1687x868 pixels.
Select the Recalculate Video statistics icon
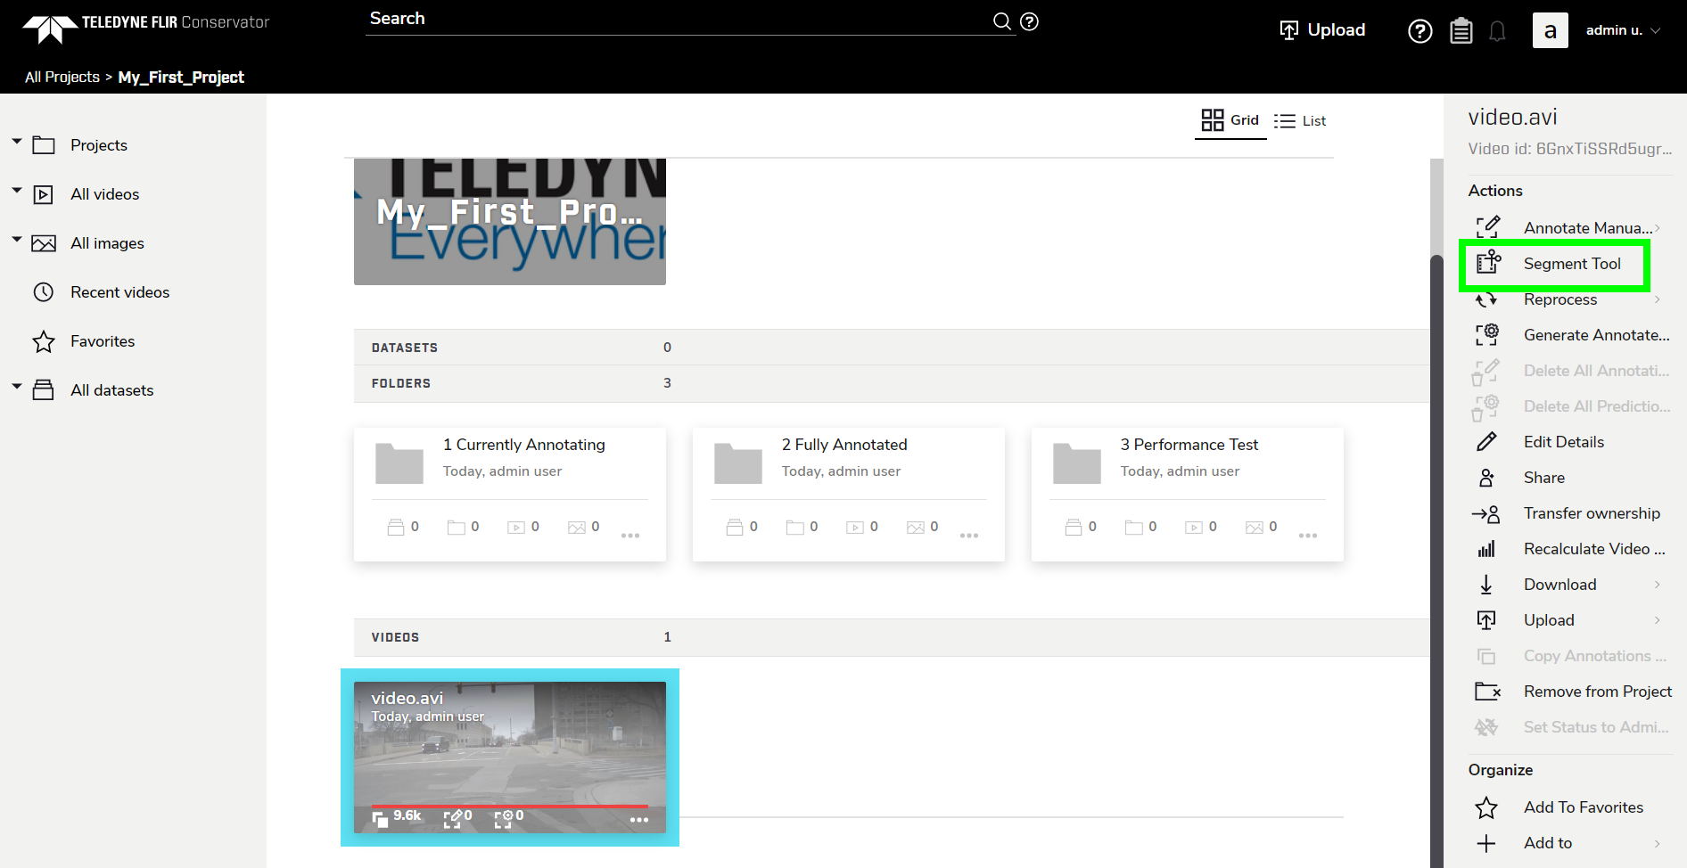point(1487,548)
